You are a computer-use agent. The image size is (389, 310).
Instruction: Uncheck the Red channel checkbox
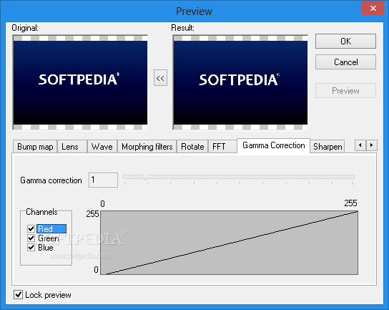coord(31,228)
